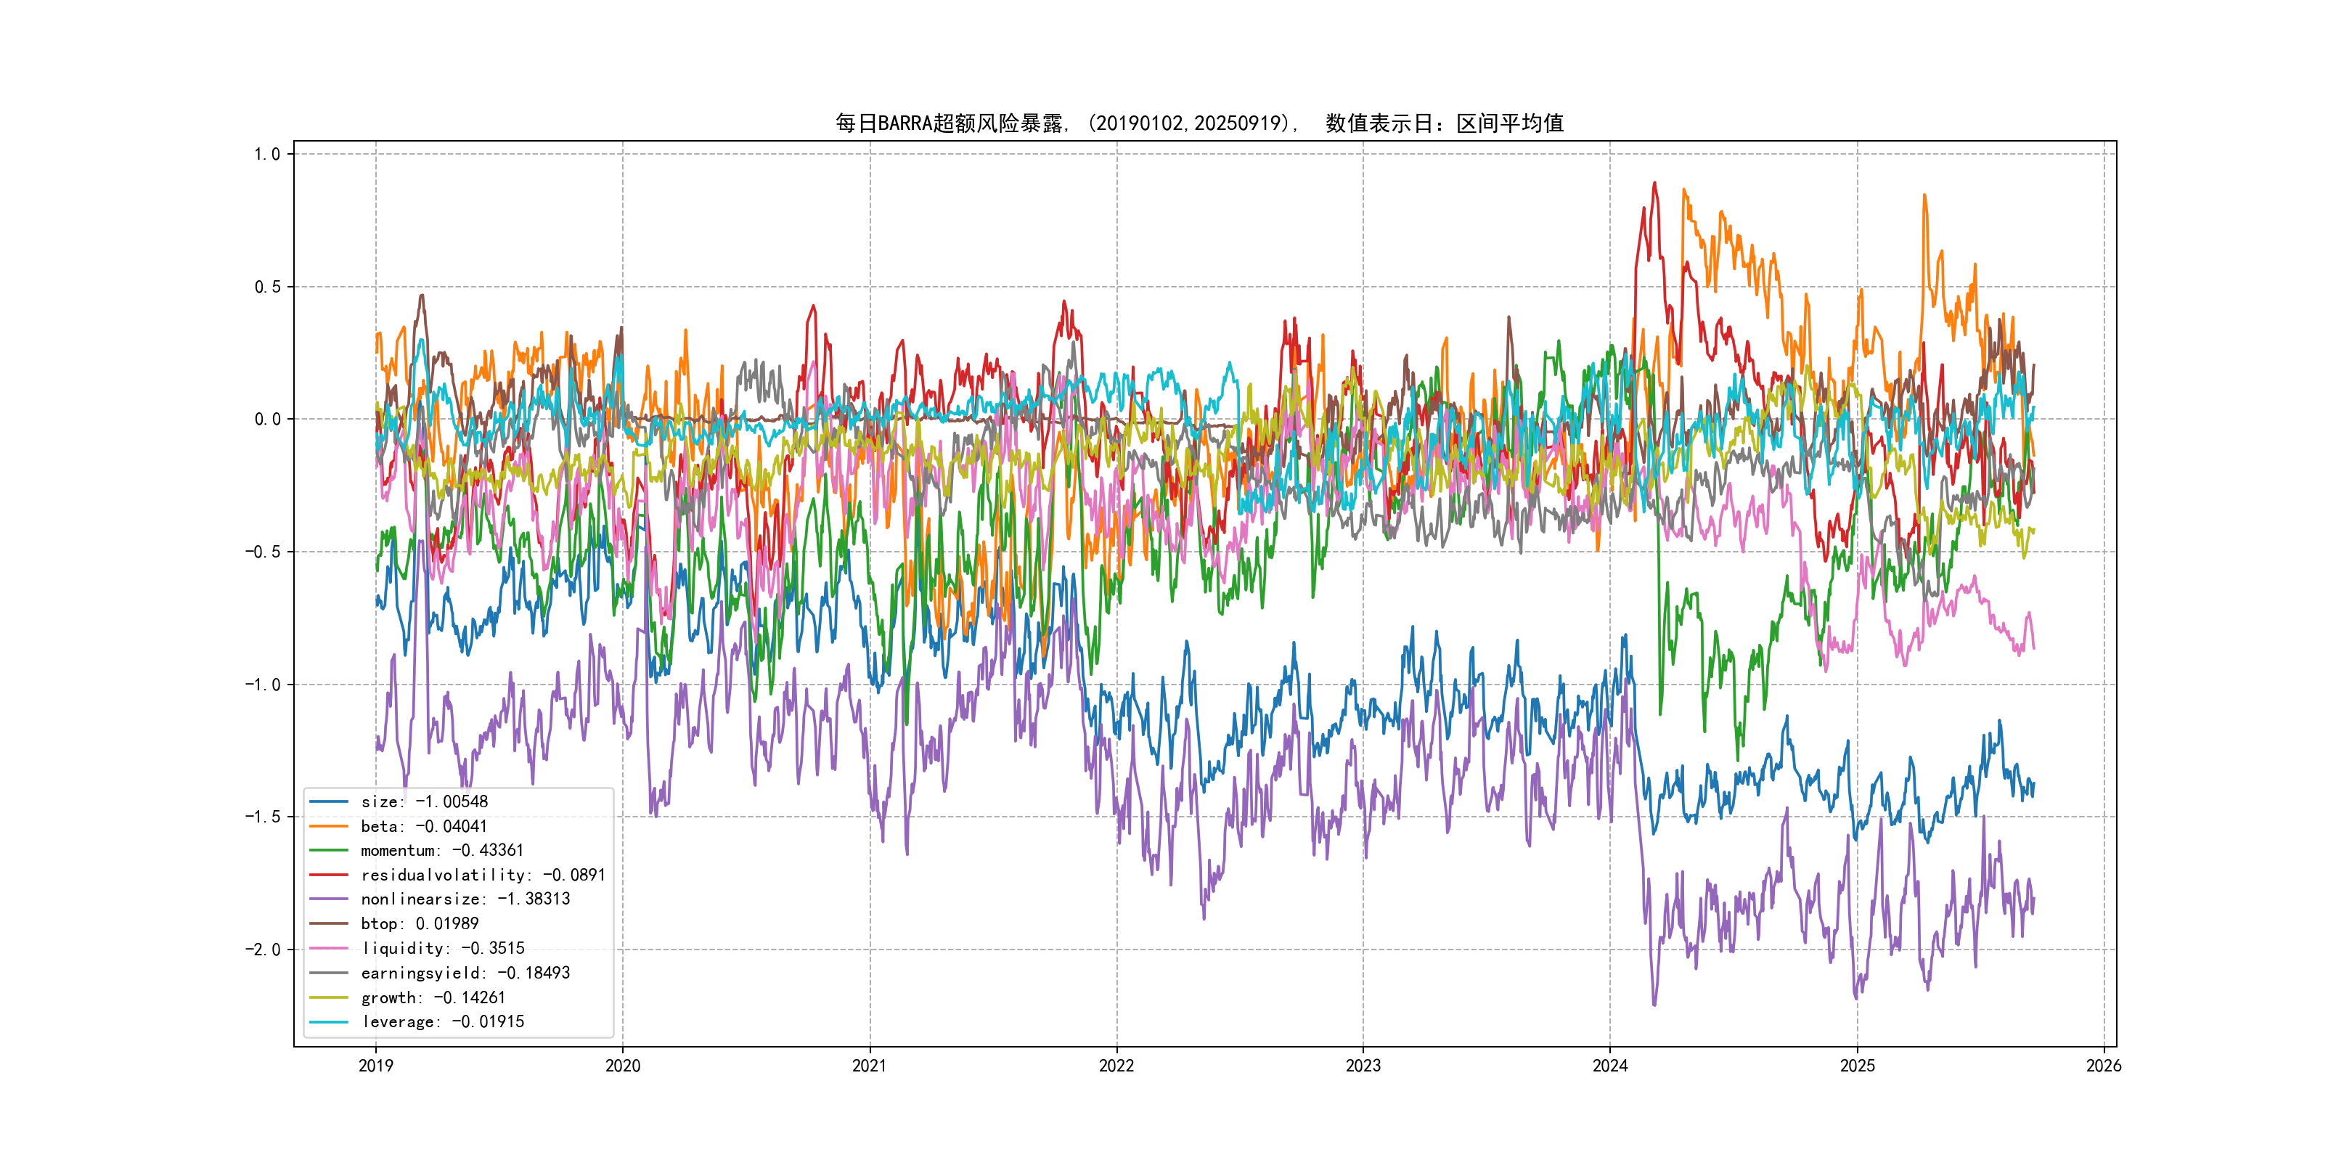Click the blue size line swatch in legend
The width and height of the screenshot is (2352, 1176).
point(329,801)
